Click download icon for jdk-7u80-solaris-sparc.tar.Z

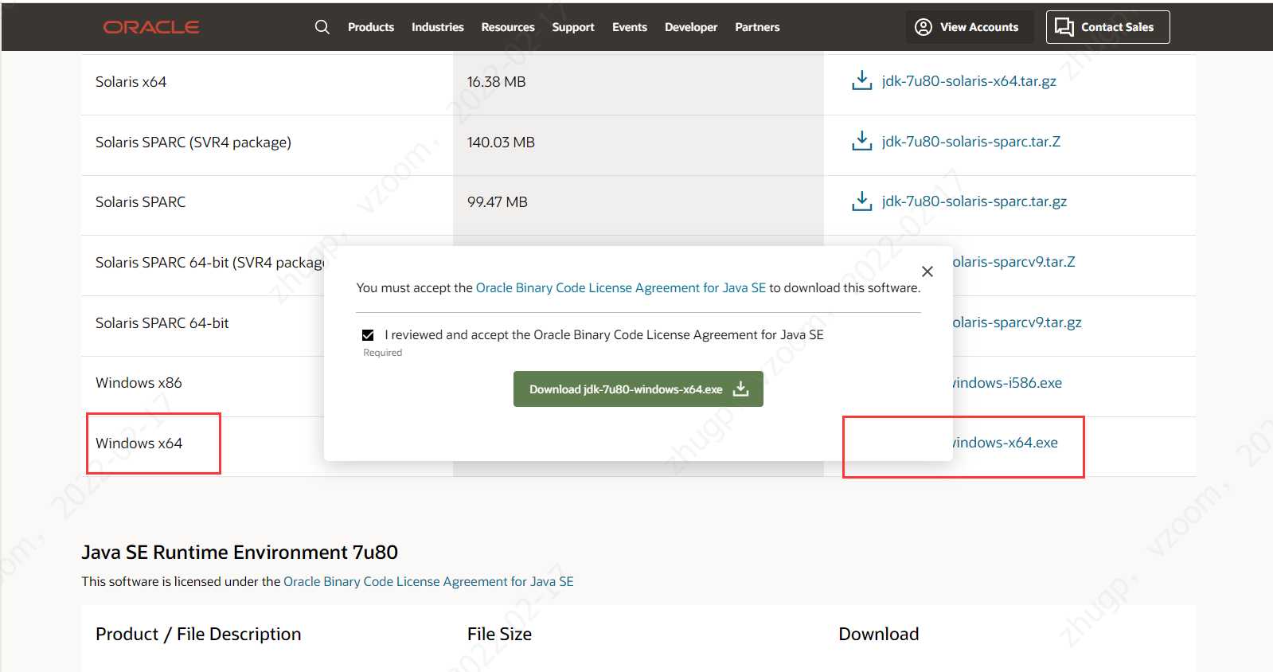(x=861, y=141)
